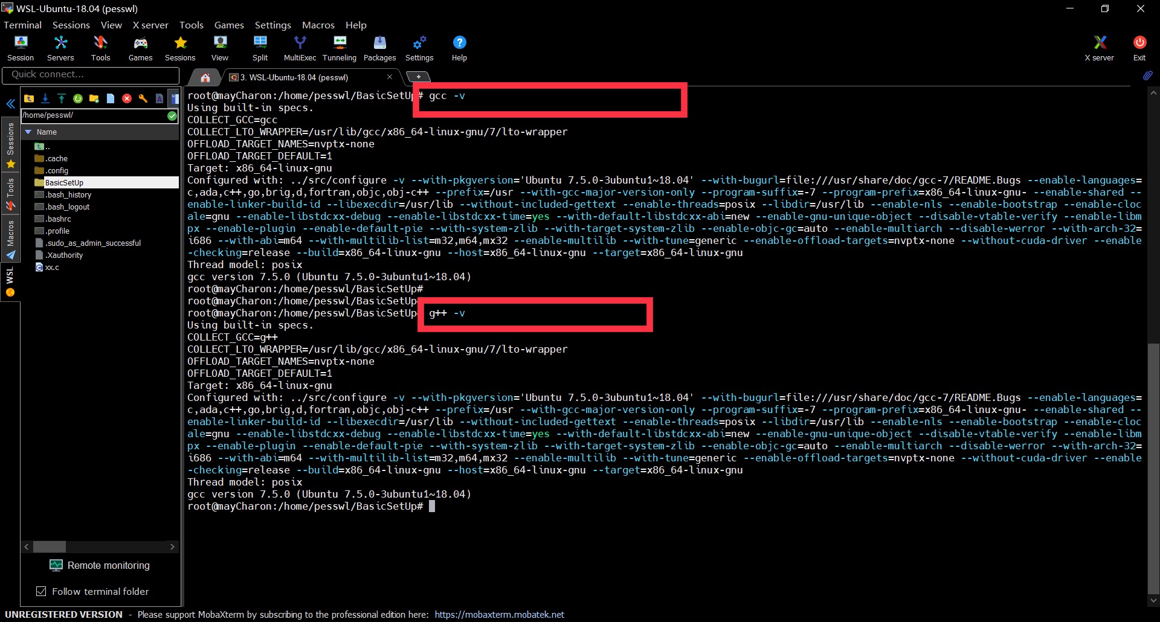This screenshot has height=622, width=1160.
Task: Toggle the Follow terminal folder checkbox
Action: point(41,591)
